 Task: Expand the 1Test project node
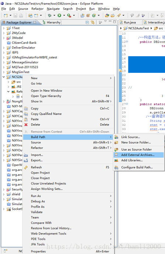coord(4,28)
